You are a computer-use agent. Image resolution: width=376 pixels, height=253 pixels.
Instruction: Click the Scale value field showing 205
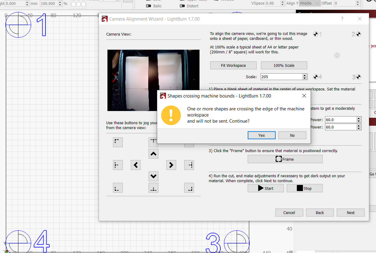[281, 77]
